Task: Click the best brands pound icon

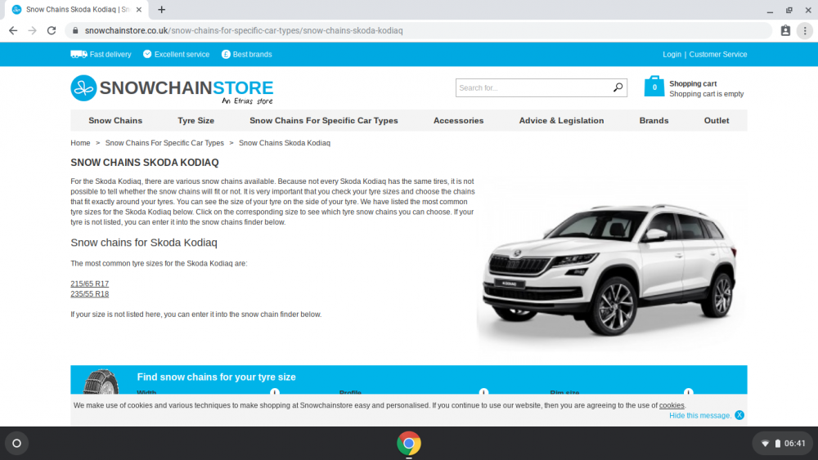Action: coord(226,54)
